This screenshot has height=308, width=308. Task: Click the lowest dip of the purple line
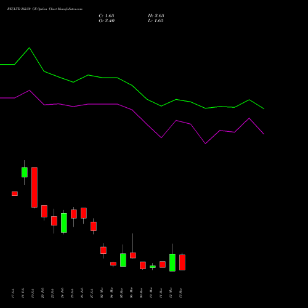pyautogui.click(x=205, y=144)
